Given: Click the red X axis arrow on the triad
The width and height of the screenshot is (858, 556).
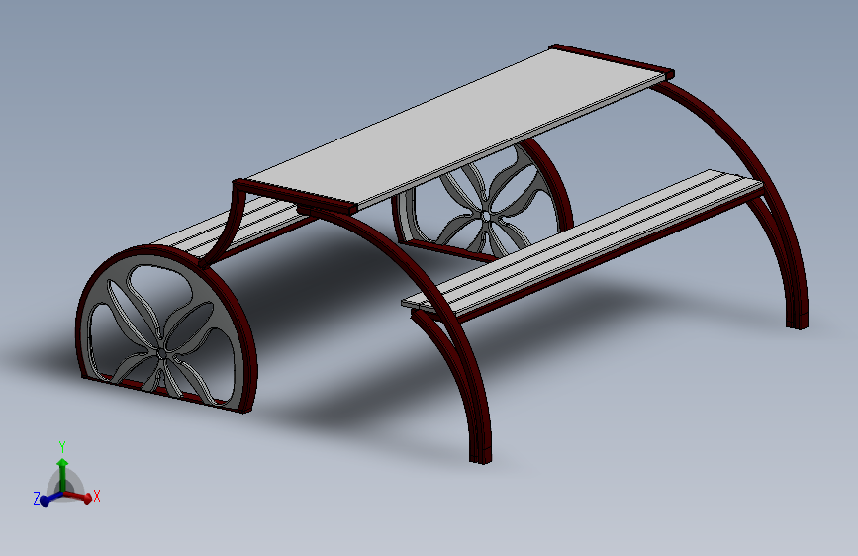Looking at the screenshot, I should [x=79, y=497].
